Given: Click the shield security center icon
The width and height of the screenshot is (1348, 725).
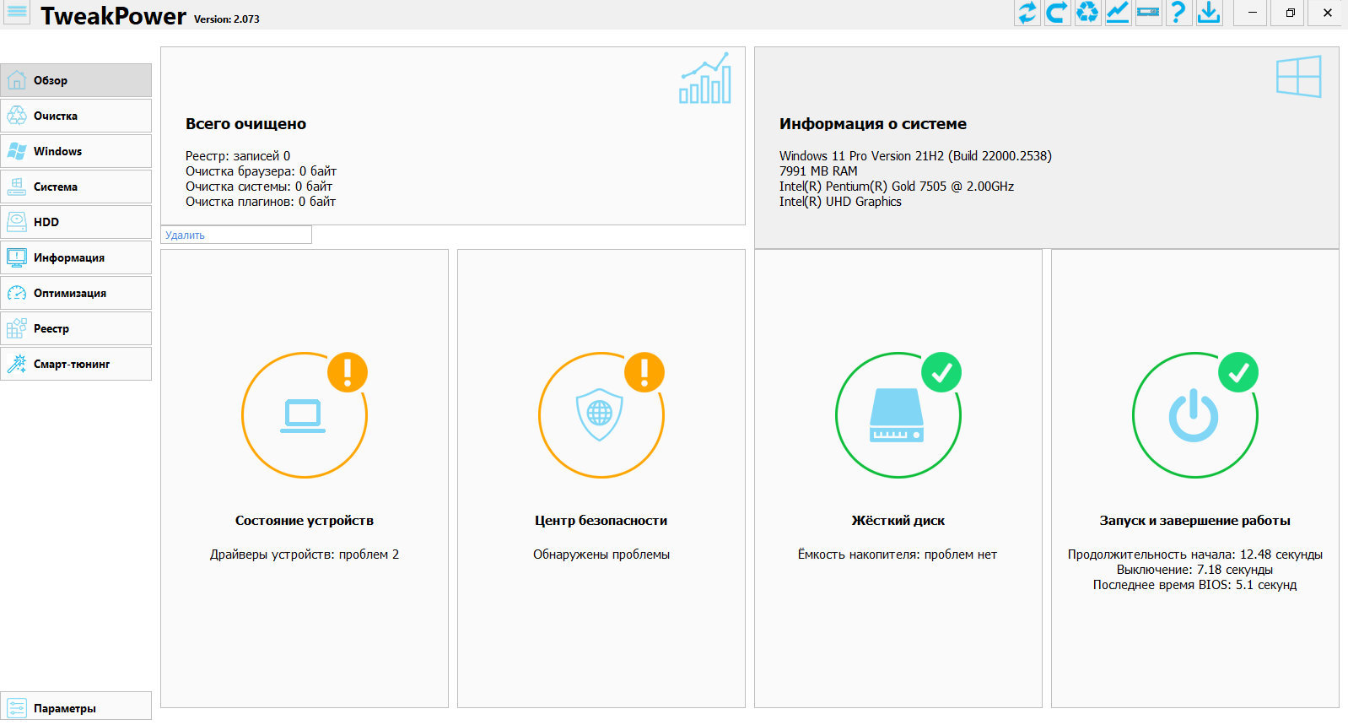Looking at the screenshot, I should click(600, 414).
